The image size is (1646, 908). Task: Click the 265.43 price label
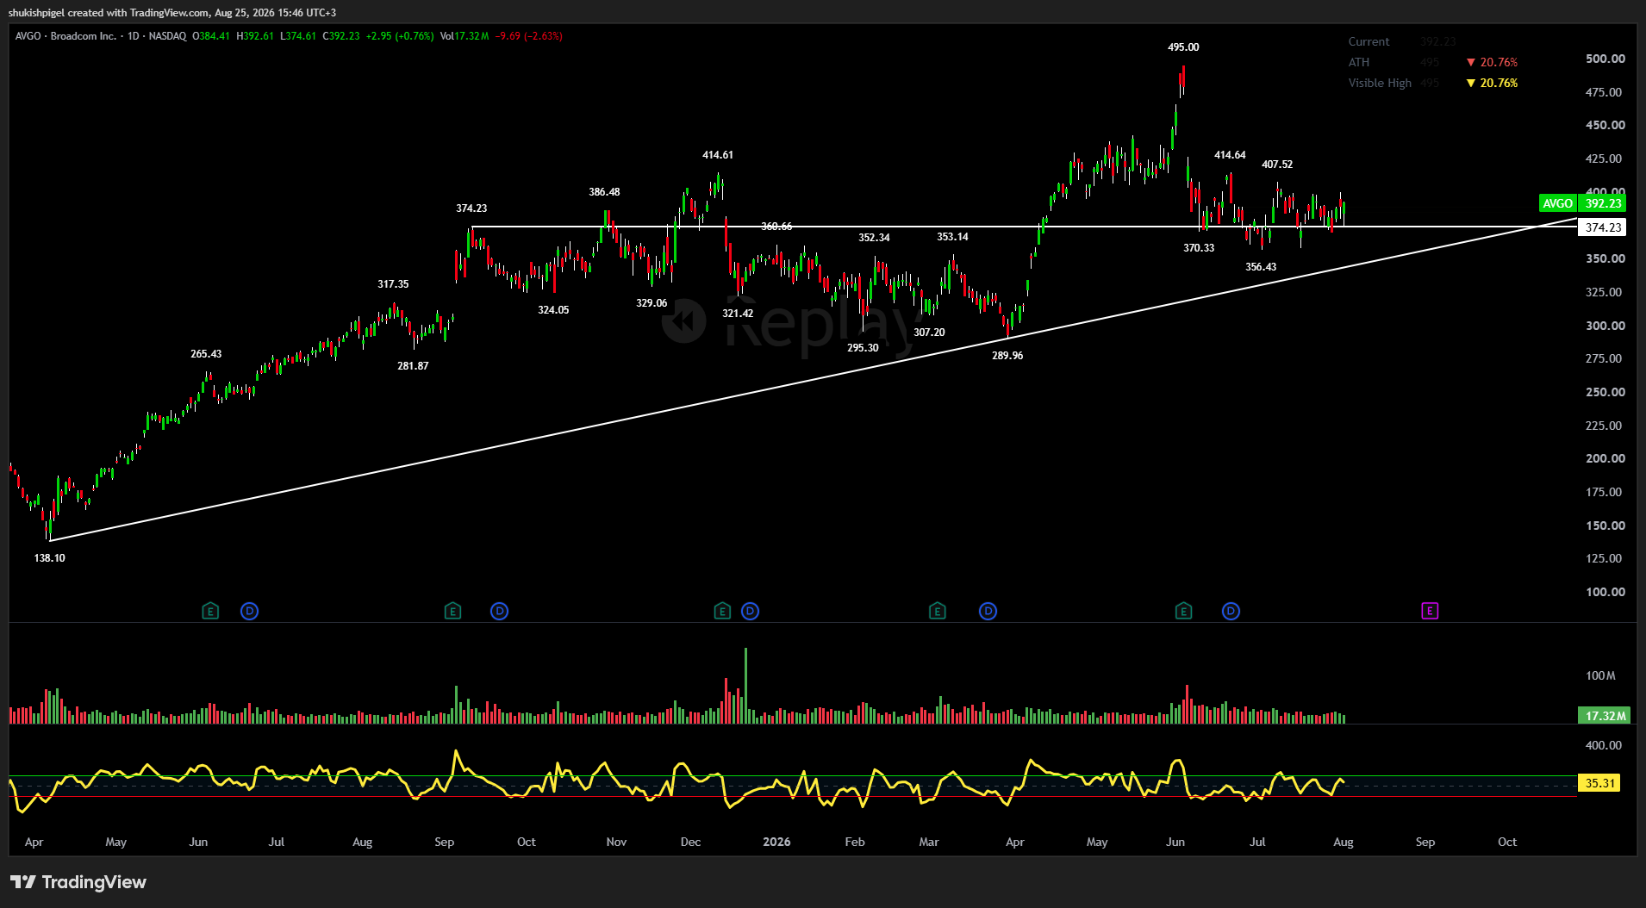(x=206, y=354)
